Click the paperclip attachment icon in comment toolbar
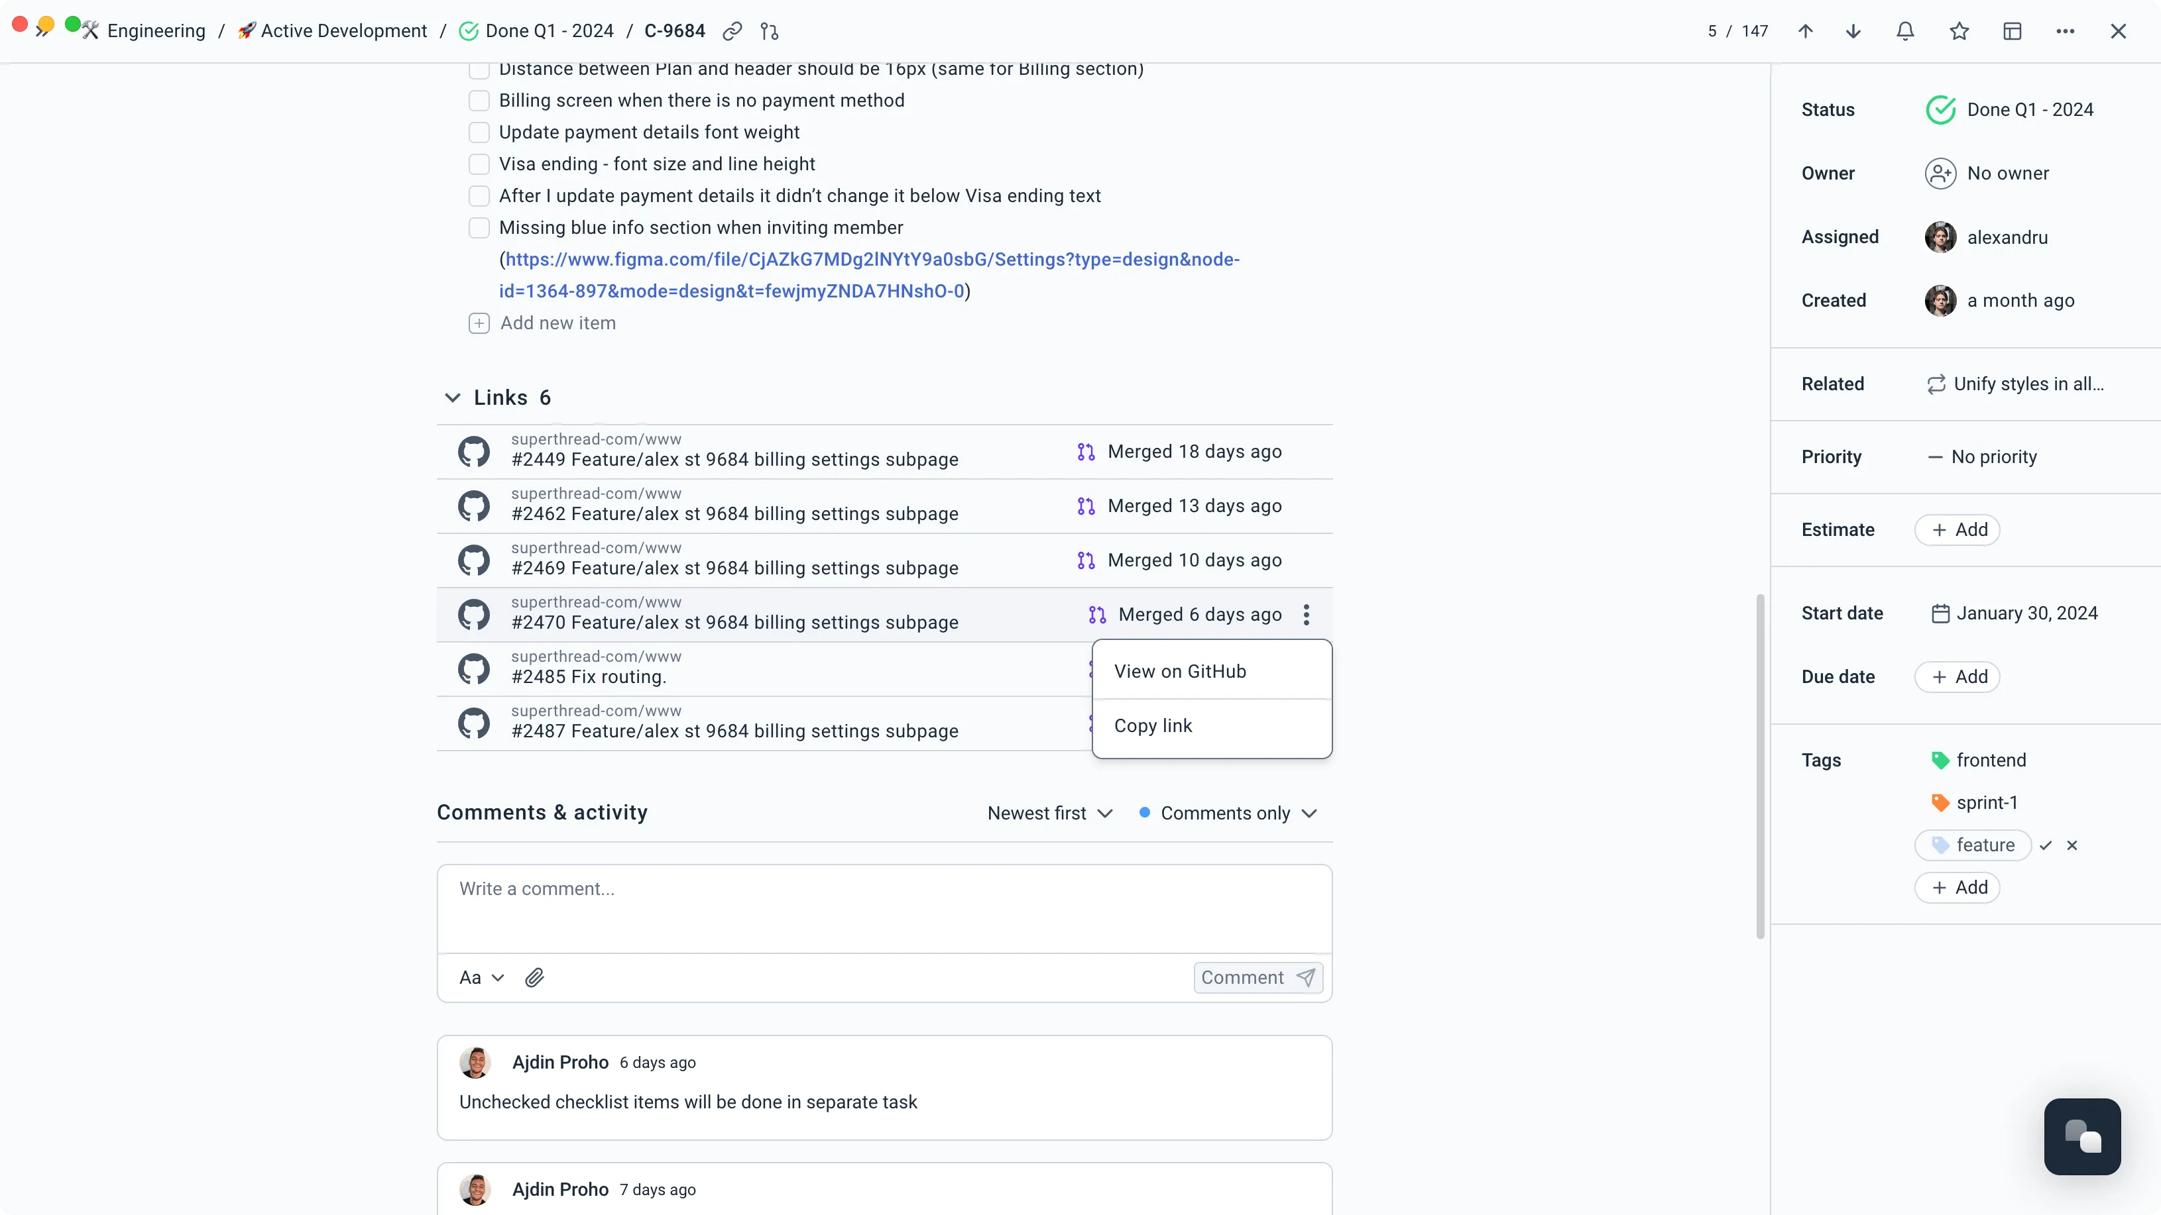This screenshot has height=1215, width=2161. point(534,977)
